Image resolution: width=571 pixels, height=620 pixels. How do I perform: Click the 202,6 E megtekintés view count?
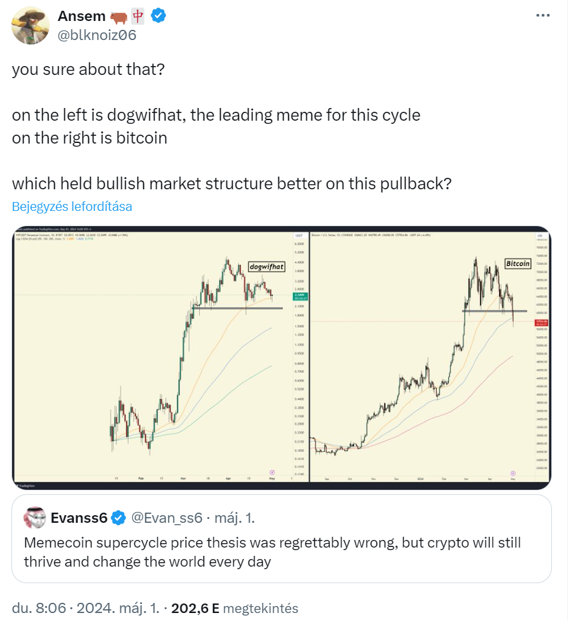235,608
